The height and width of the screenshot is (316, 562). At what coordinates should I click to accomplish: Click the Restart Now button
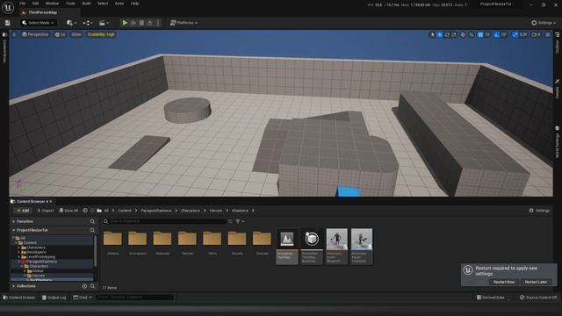pyautogui.click(x=503, y=282)
